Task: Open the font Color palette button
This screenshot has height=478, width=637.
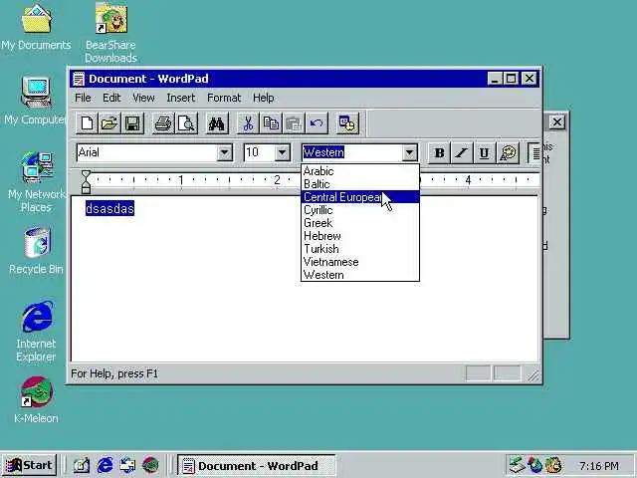Action: 508,153
